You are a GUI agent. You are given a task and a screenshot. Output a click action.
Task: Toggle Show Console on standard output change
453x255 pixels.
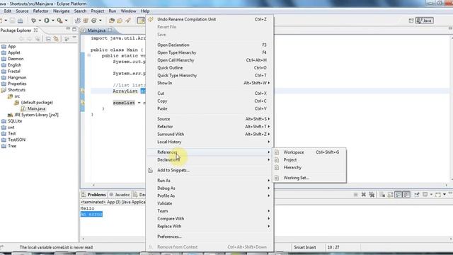(398, 195)
